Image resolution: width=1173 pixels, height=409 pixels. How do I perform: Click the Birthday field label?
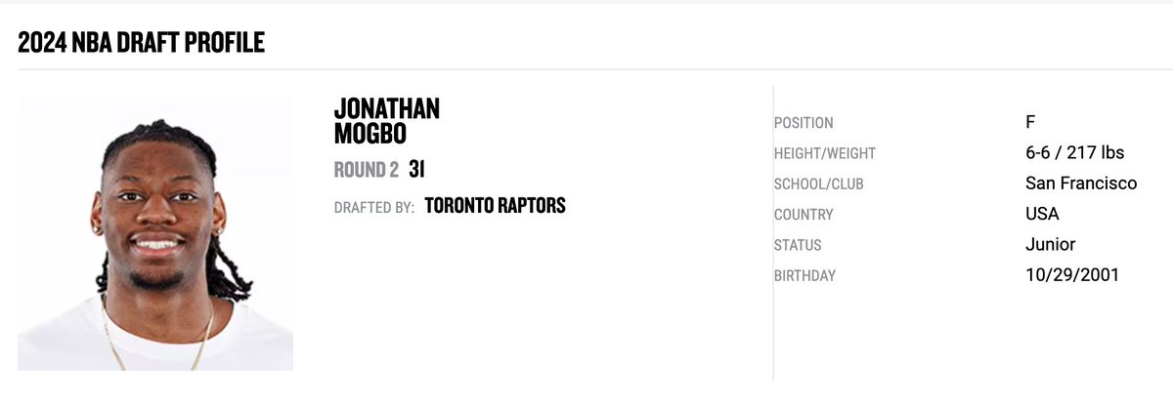click(804, 275)
